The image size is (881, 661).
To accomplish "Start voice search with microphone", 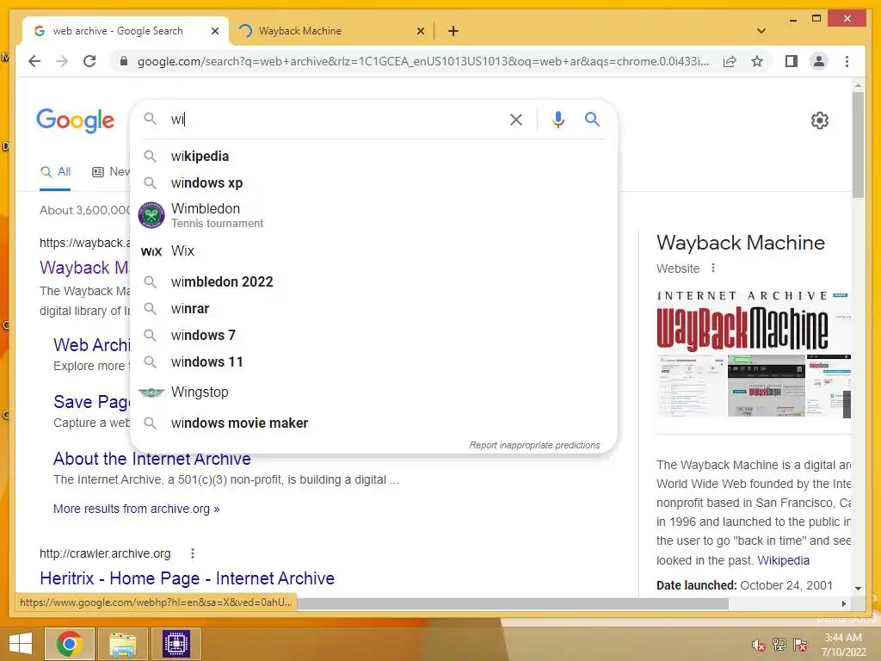I will 558,120.
